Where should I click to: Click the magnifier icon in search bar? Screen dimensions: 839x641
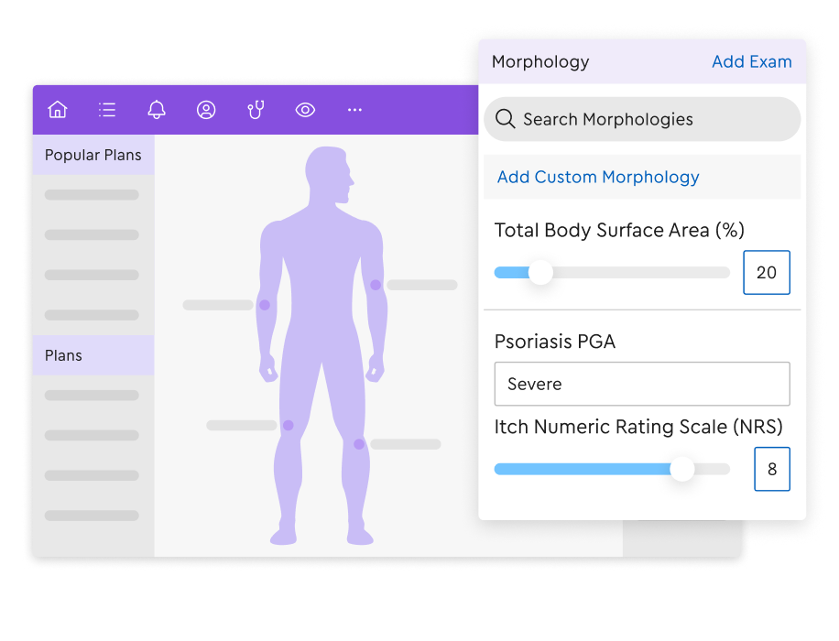505,119
